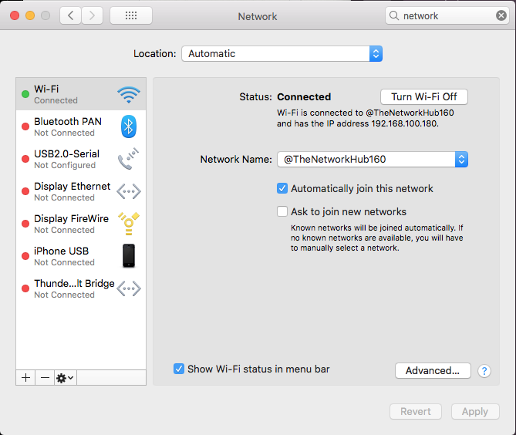Click the USB2.0-Serial phone icon
Viewport: 516px width, 435px height.
(x=129, y=159)
